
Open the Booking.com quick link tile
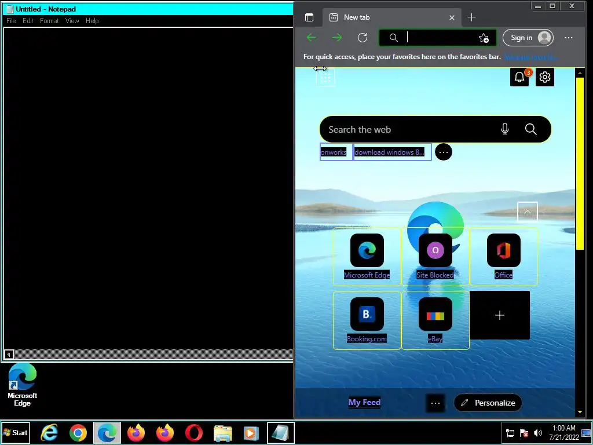point(367,320)
